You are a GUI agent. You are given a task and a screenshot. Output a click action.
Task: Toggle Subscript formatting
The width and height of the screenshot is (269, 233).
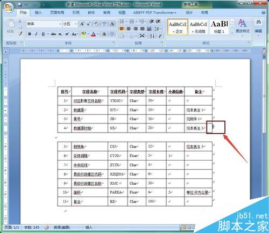tap(61, 34)
